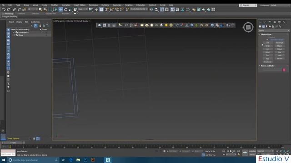Activate the Select and Move tool

pyautogui.click(x=60, y=10)
